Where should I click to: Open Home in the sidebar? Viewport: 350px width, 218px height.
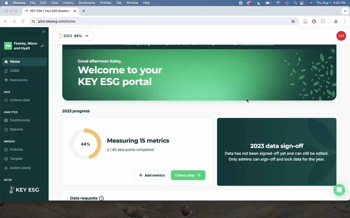pyautogui.click(x=24, y=62)
